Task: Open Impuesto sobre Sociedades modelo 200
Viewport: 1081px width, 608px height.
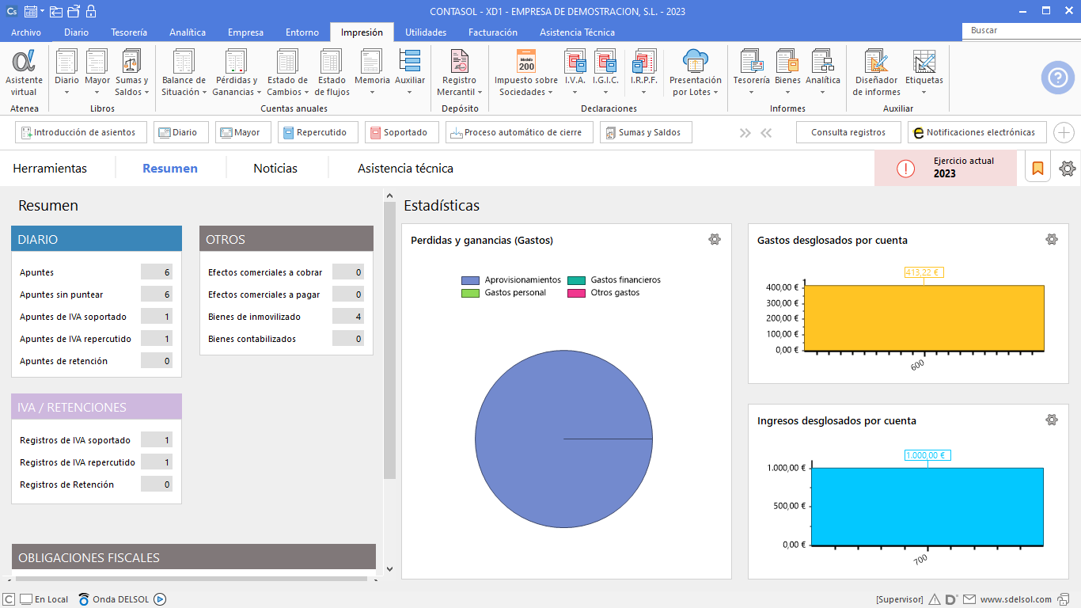Action: (x=526, y=63)
